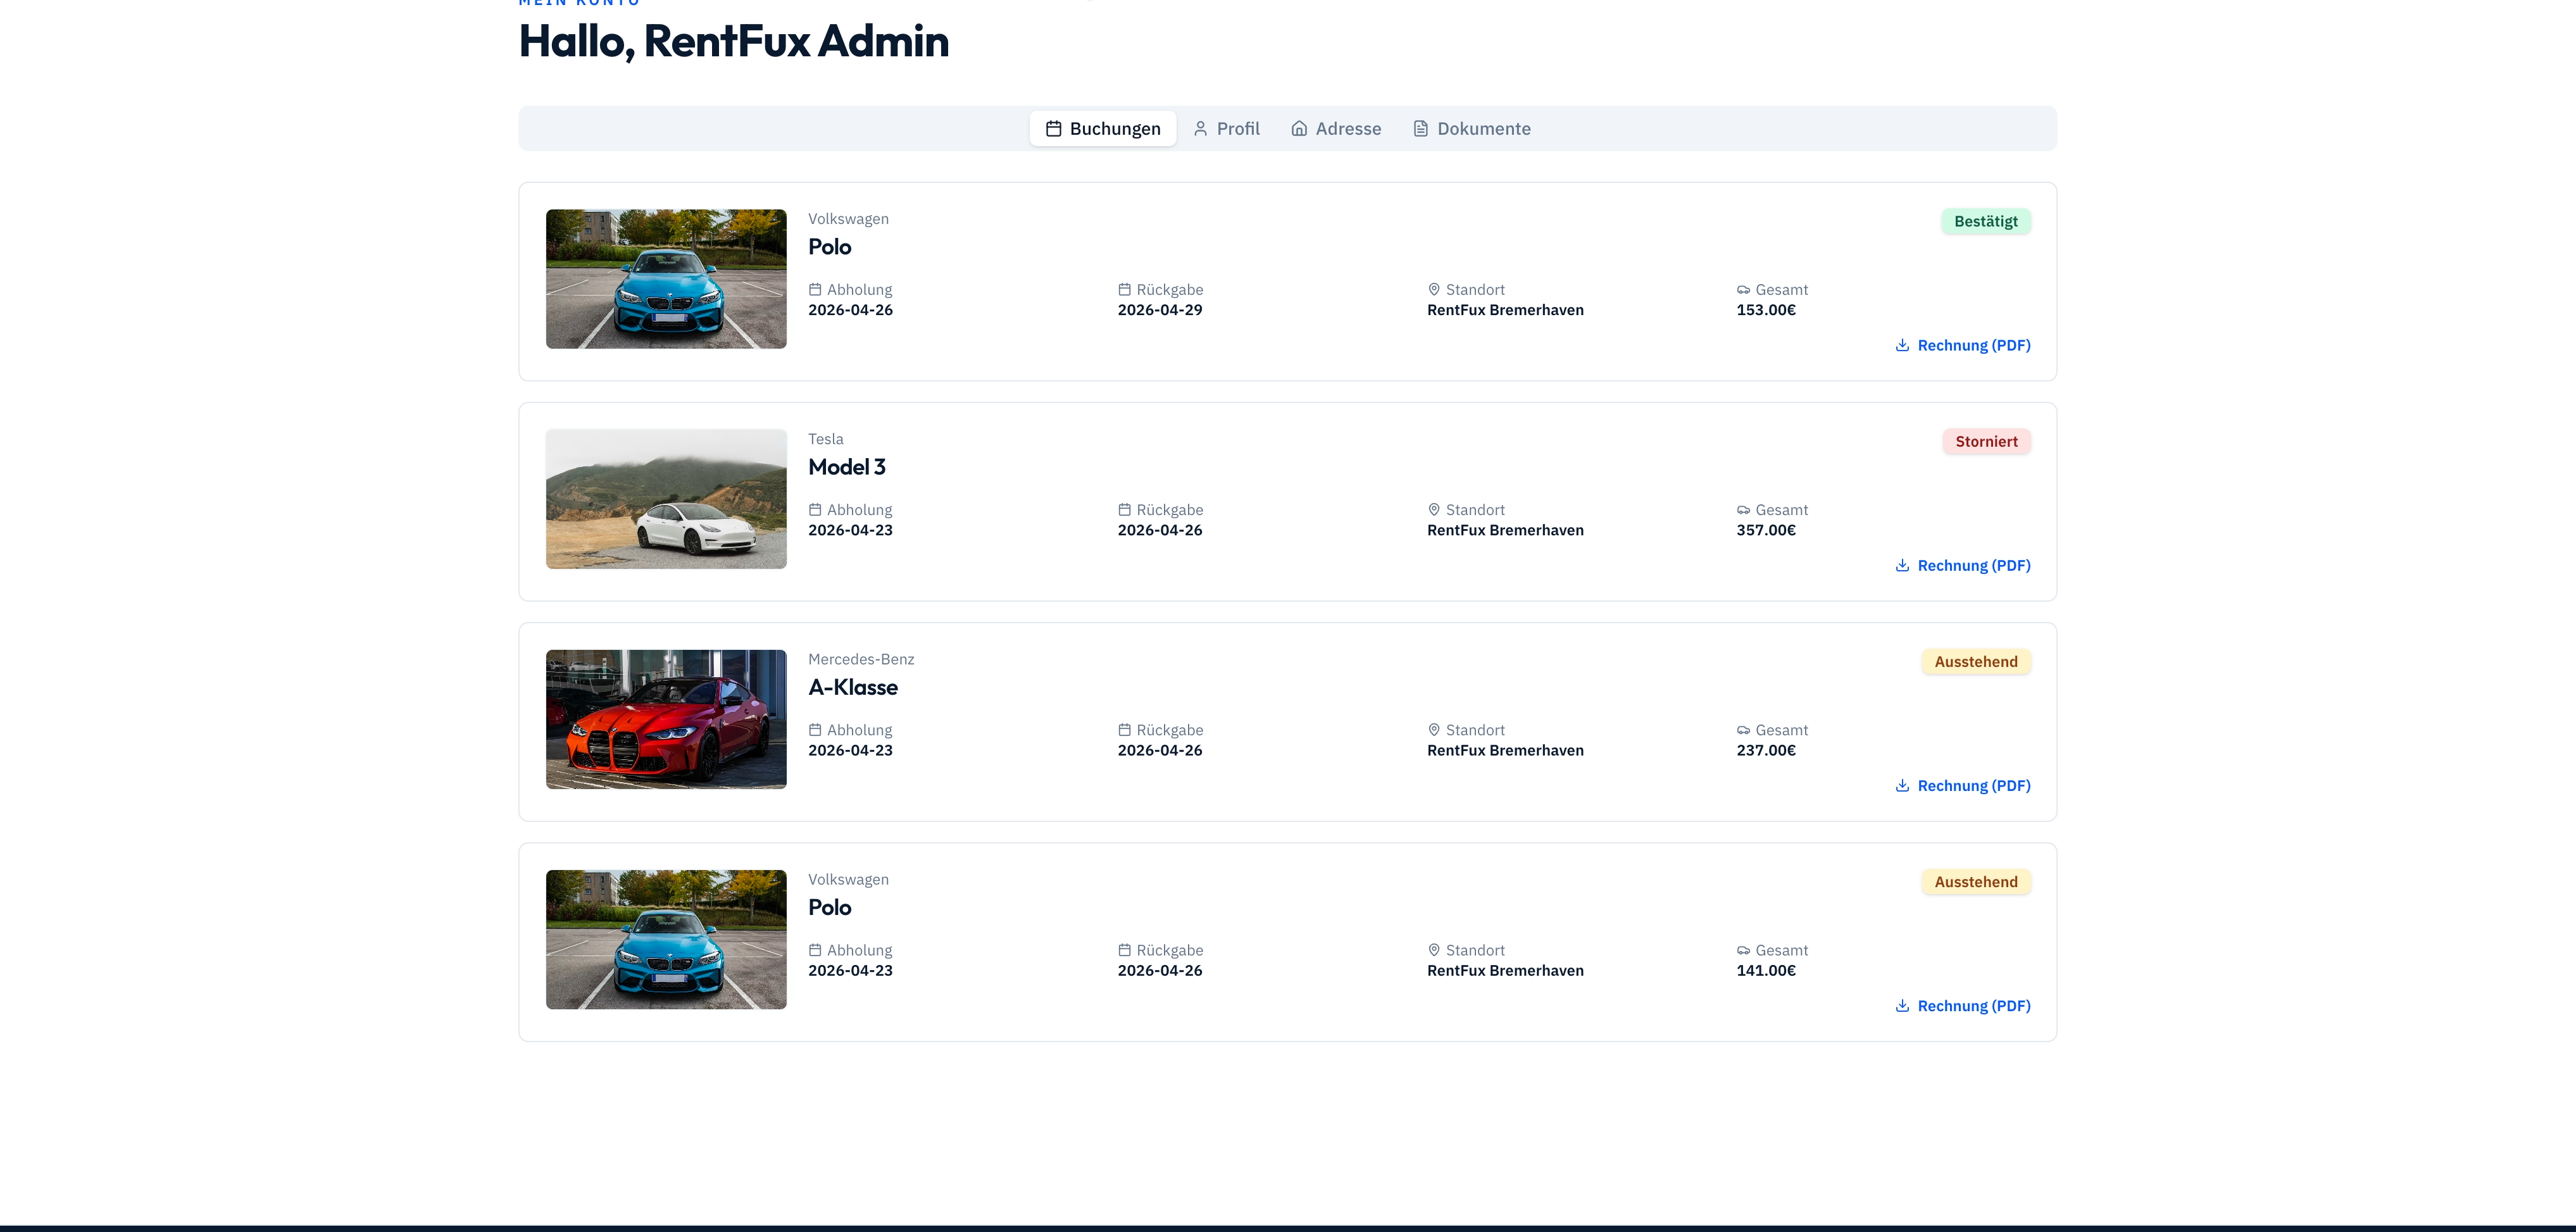Screen dimensions: 2576x1232
Task: Click Gesamt car icon above 357.00€
Action: 1743,509
